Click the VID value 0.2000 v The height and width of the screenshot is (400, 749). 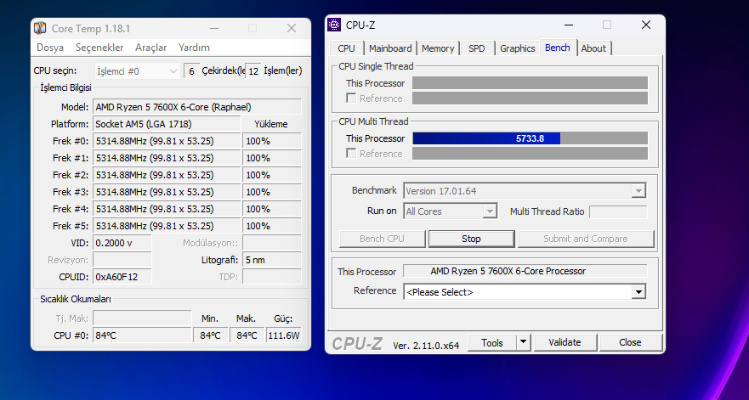(x=122, y=243)
